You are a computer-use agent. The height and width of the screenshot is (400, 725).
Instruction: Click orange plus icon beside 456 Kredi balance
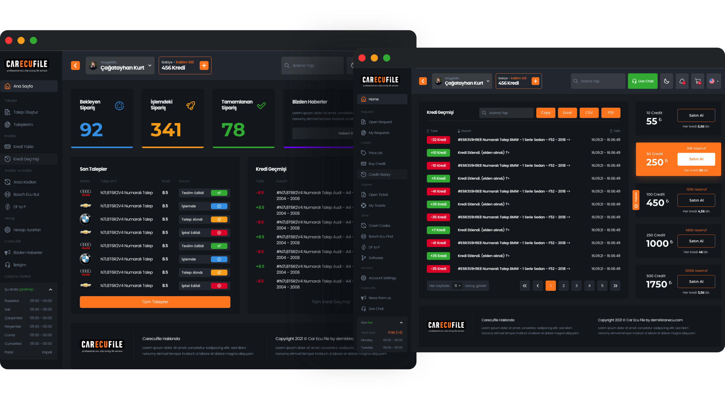[535, 81]
